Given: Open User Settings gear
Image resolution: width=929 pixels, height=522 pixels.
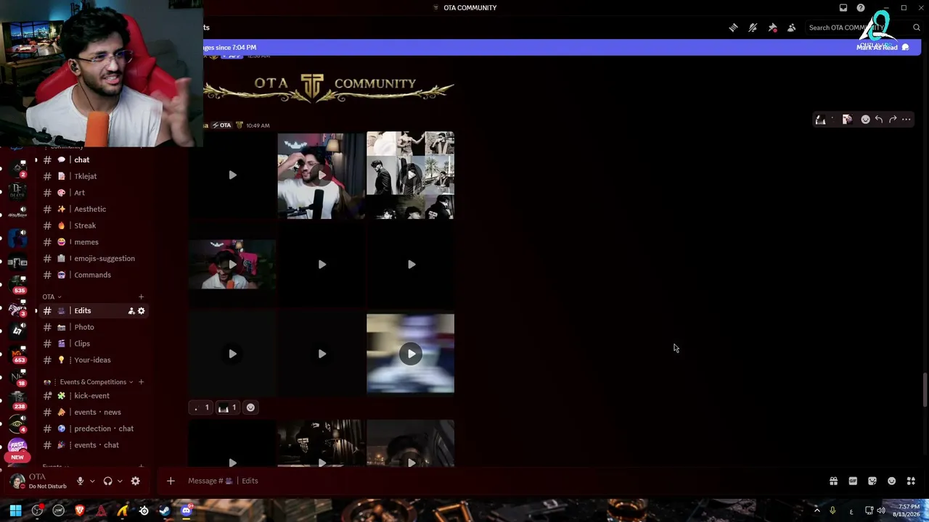Looking at the screenshot, I should pyautogui.click(x=135, y=481).
